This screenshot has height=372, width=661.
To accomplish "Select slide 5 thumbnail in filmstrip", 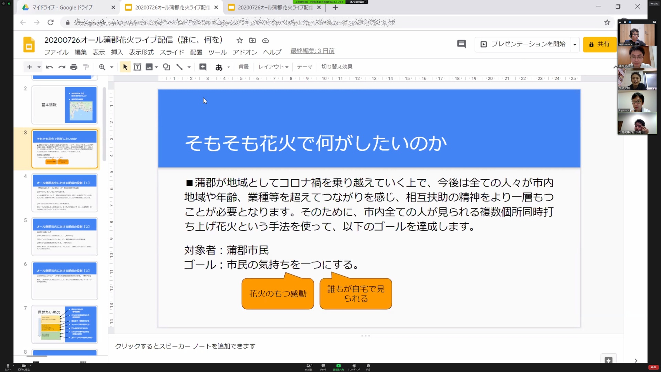I will tap(65, 237).
